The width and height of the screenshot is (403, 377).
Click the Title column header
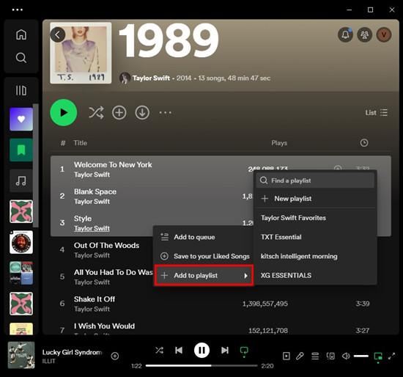click(80, 143)
